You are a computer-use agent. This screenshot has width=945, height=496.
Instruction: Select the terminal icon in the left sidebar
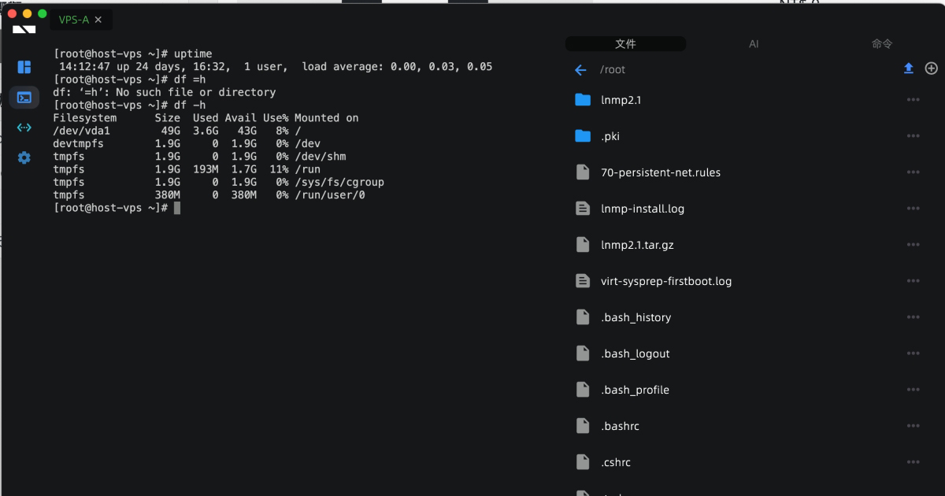(24, 98)
